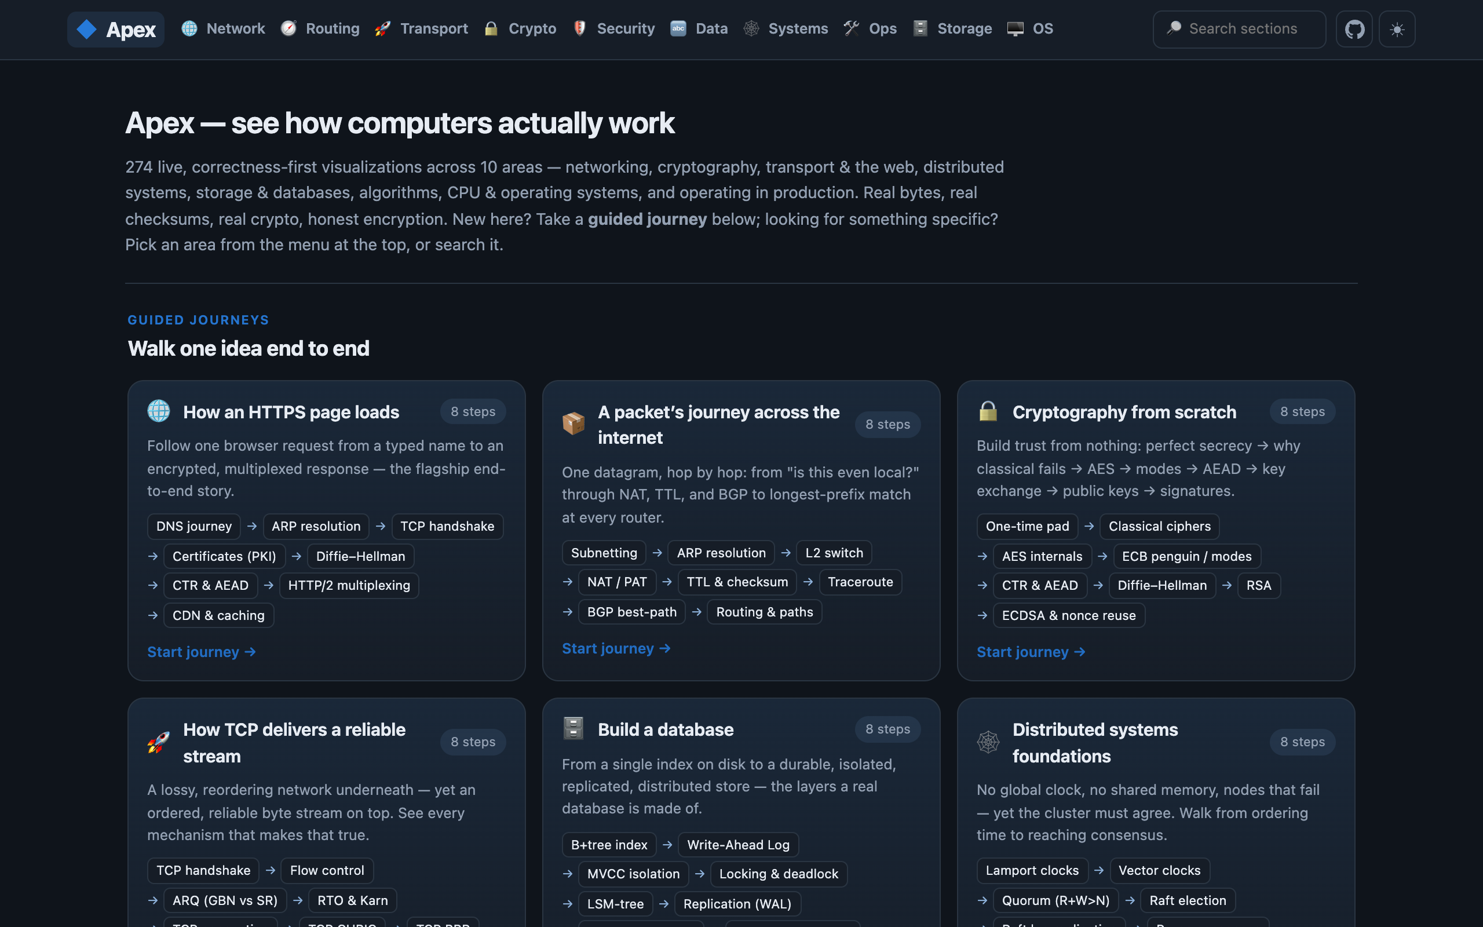Open the GitHub repository icon
The height and width of the screenshot is (927, 1483).
pyautogui.click(x=1354, y=29)
